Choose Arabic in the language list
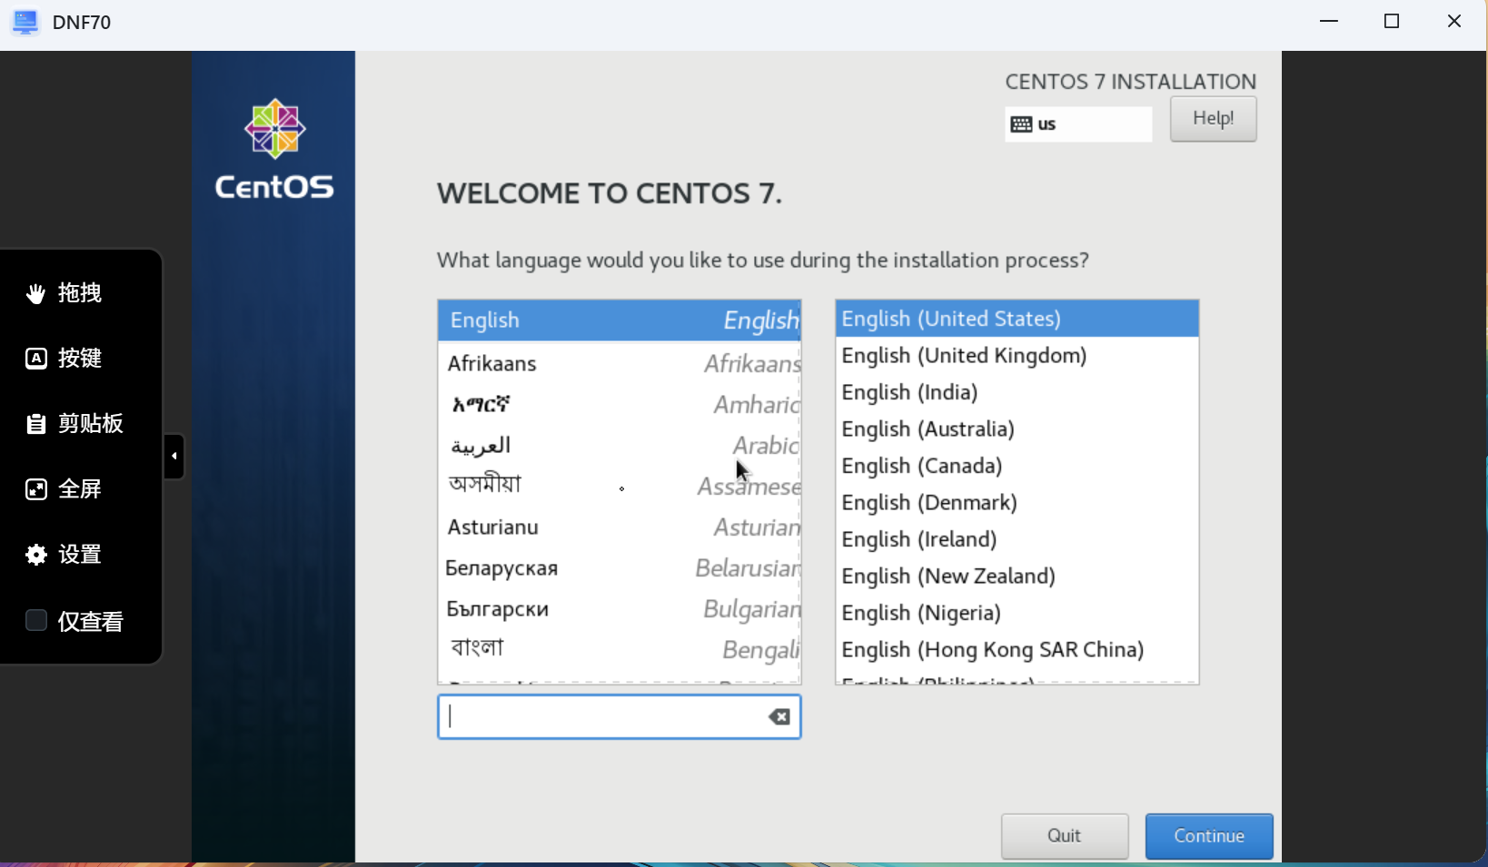1488x867 pixels. [619, 445]
